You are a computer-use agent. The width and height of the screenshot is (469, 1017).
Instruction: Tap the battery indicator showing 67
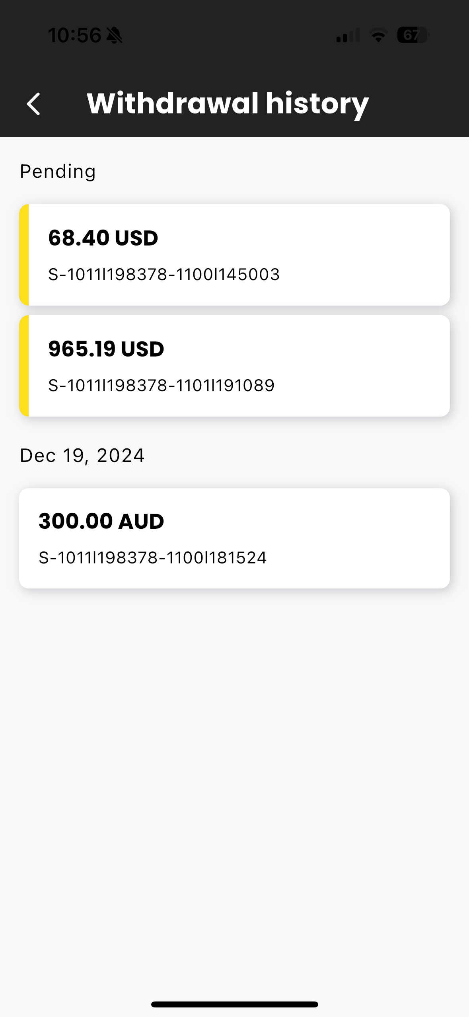pyautogui.click(x=413, y=35)
